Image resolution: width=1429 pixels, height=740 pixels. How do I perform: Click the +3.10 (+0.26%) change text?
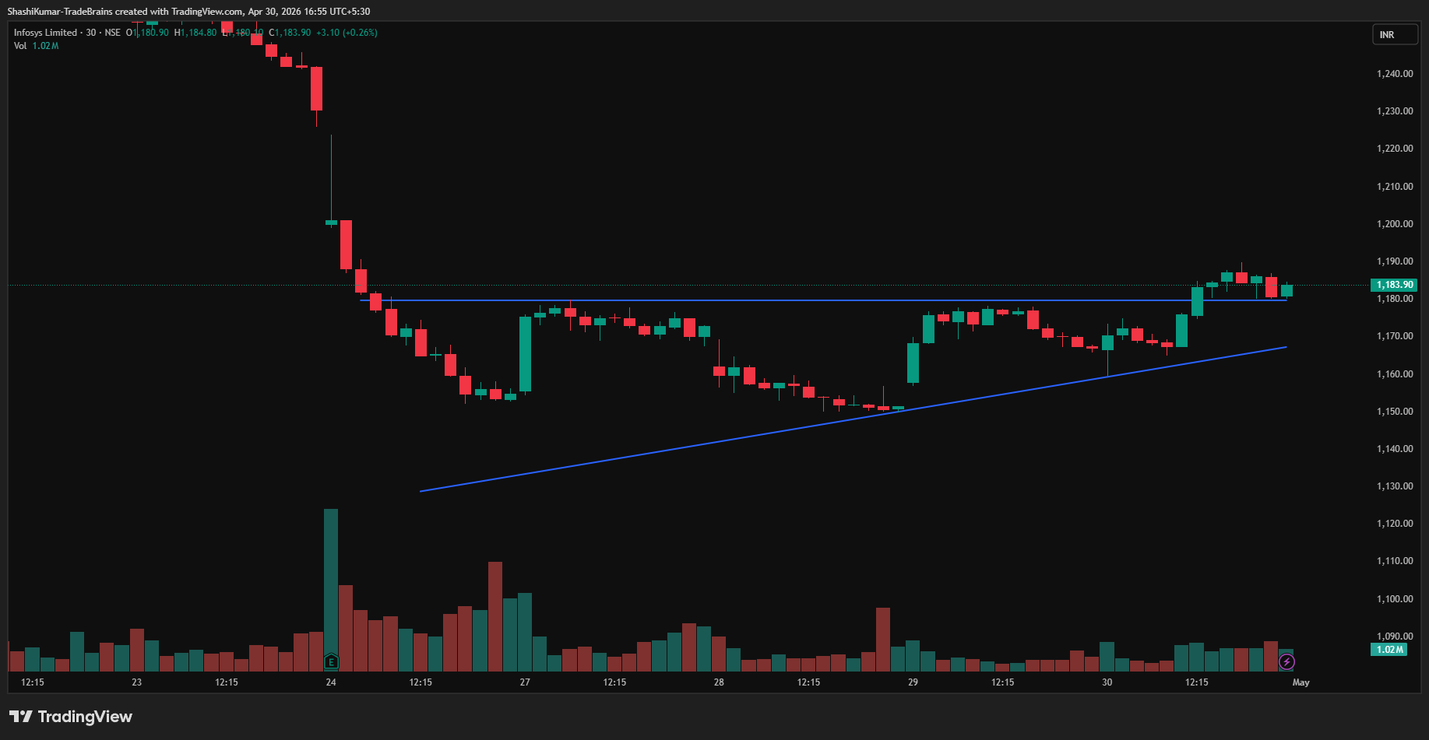[x=347, y=33]
